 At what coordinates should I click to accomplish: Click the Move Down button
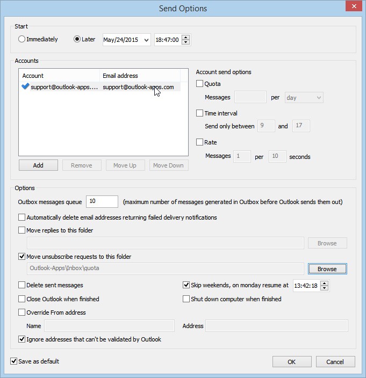pos(169,165)
